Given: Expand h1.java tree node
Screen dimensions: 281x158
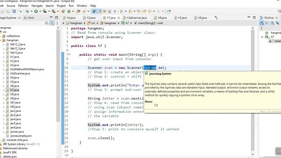Looking at the screenshot, I should point(4,57).
